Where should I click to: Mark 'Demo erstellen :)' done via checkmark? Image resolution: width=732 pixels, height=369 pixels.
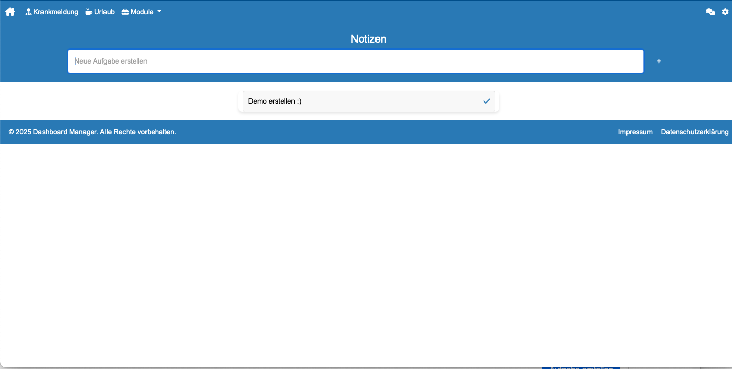tap(486, 101)
